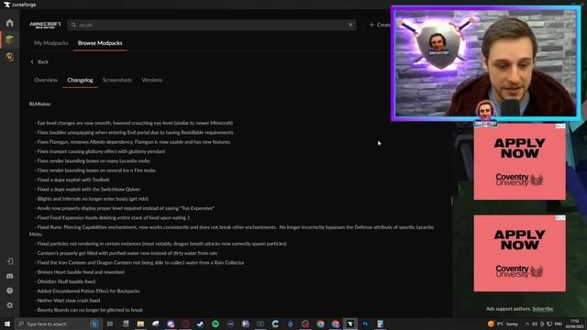The width and height of the screenshot is (587, 330).
Task: Click the line 'Added Encumbered Potion Effect for Backpacks'
Action: [x=87, y=291]
